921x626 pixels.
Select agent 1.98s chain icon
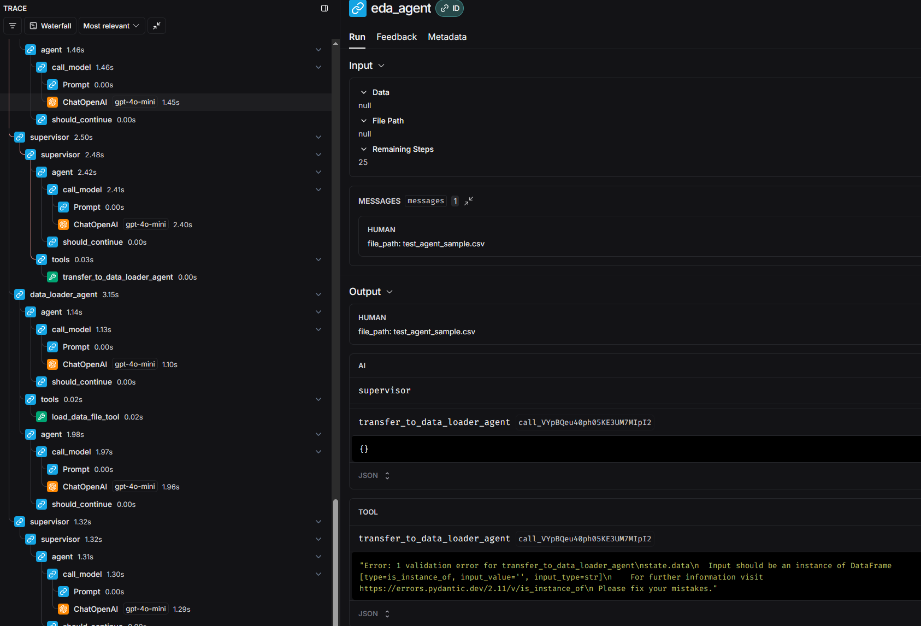click(31, 434)
